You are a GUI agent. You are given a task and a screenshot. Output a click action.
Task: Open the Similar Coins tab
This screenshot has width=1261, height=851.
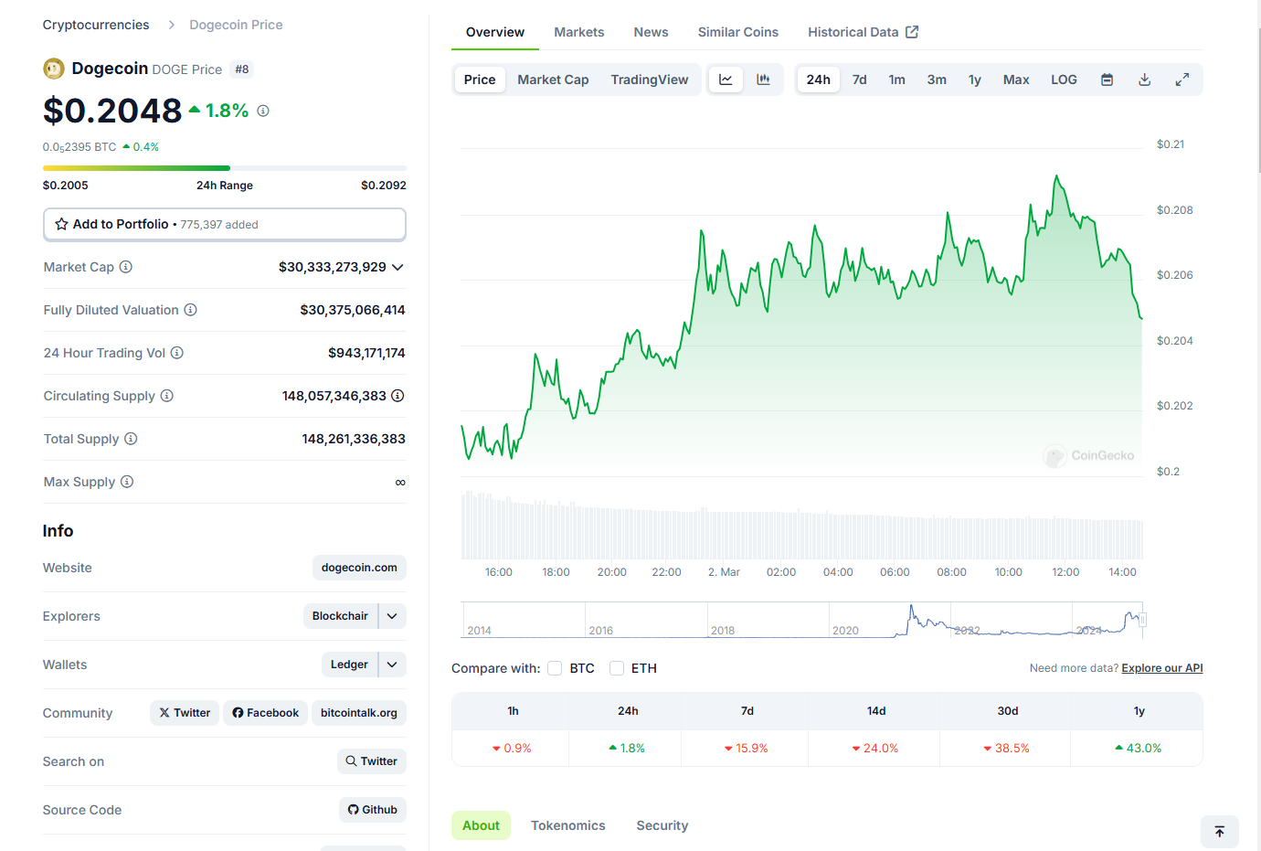coord(738,32)
